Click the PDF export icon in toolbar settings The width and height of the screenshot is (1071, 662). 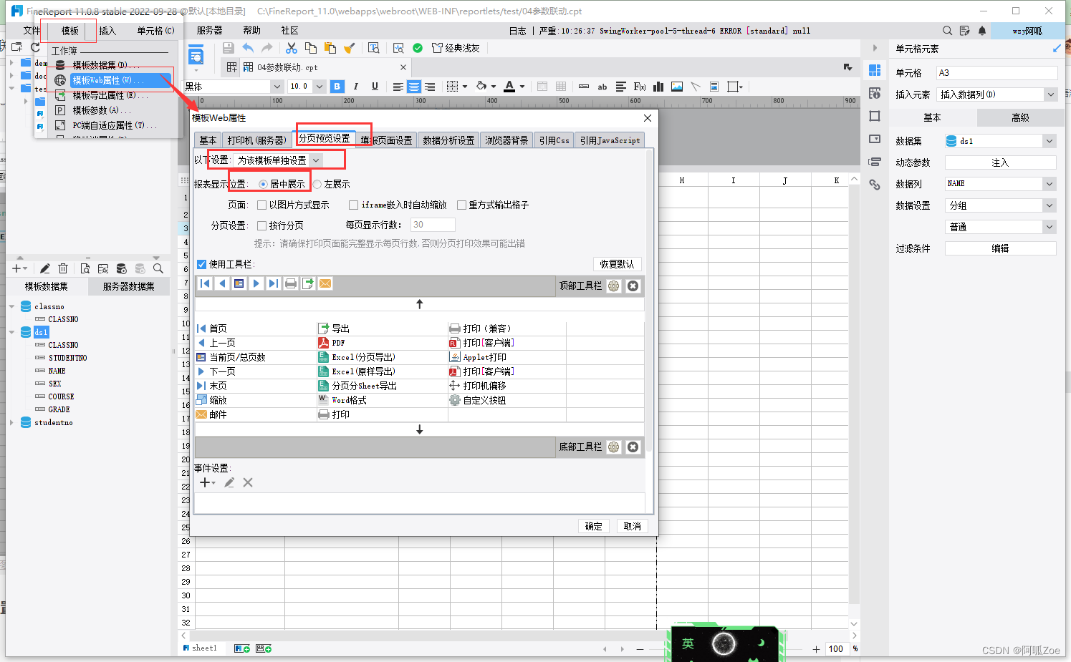pyautogui.click(x=322, y=342)
